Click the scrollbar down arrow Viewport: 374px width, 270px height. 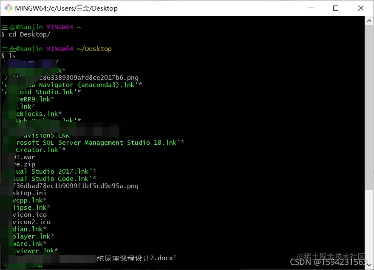[369, 265]
